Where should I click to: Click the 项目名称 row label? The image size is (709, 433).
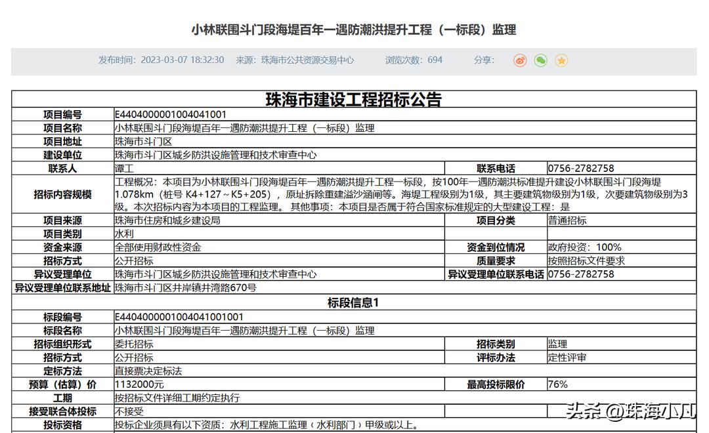pyautogui.click(x=64, y=127)
